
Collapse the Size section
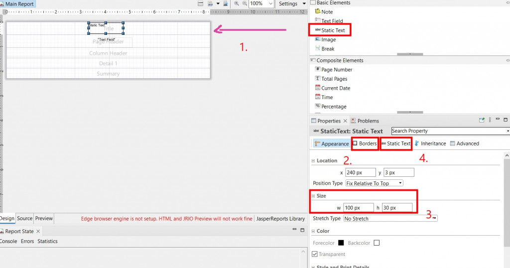pos(313,196)
